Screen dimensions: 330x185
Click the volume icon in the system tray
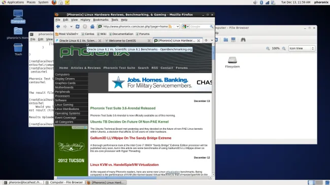pos(255,3)
